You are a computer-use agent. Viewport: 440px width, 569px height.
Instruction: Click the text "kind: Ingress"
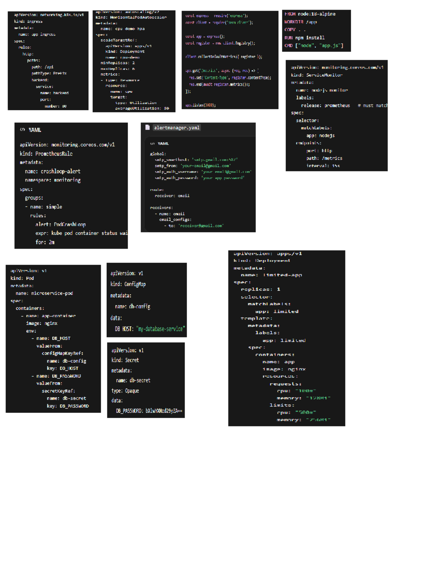click(x=28, y=22)
